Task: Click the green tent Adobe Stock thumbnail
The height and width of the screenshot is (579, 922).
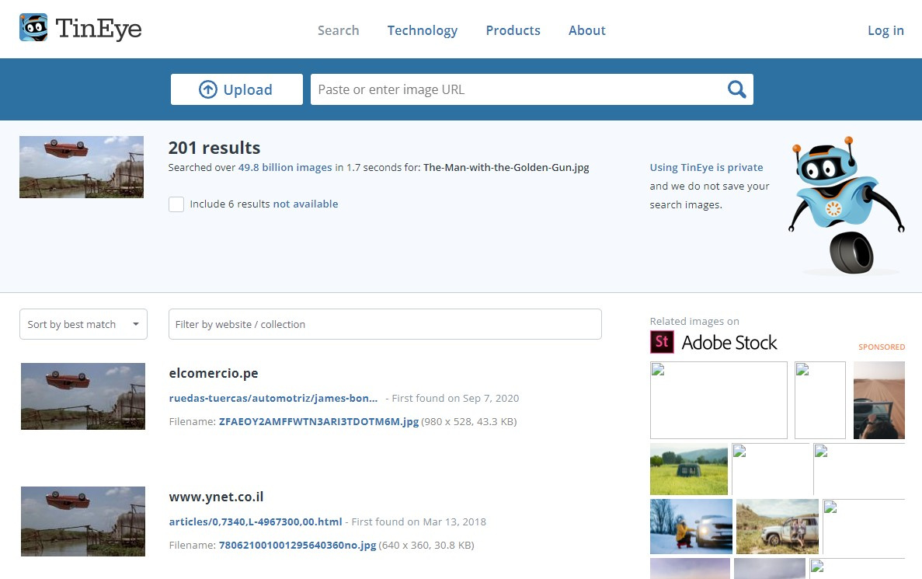Action: coord(689,469)
